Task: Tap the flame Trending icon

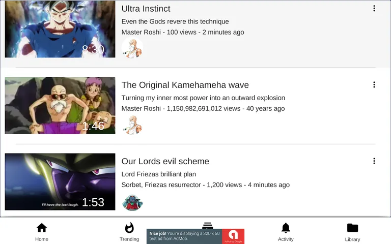Action: click(129, 228)
